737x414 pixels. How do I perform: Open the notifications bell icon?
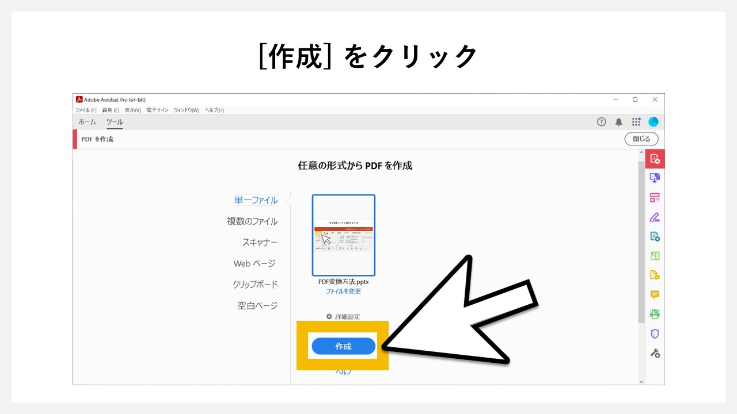(x=619, y=121)
